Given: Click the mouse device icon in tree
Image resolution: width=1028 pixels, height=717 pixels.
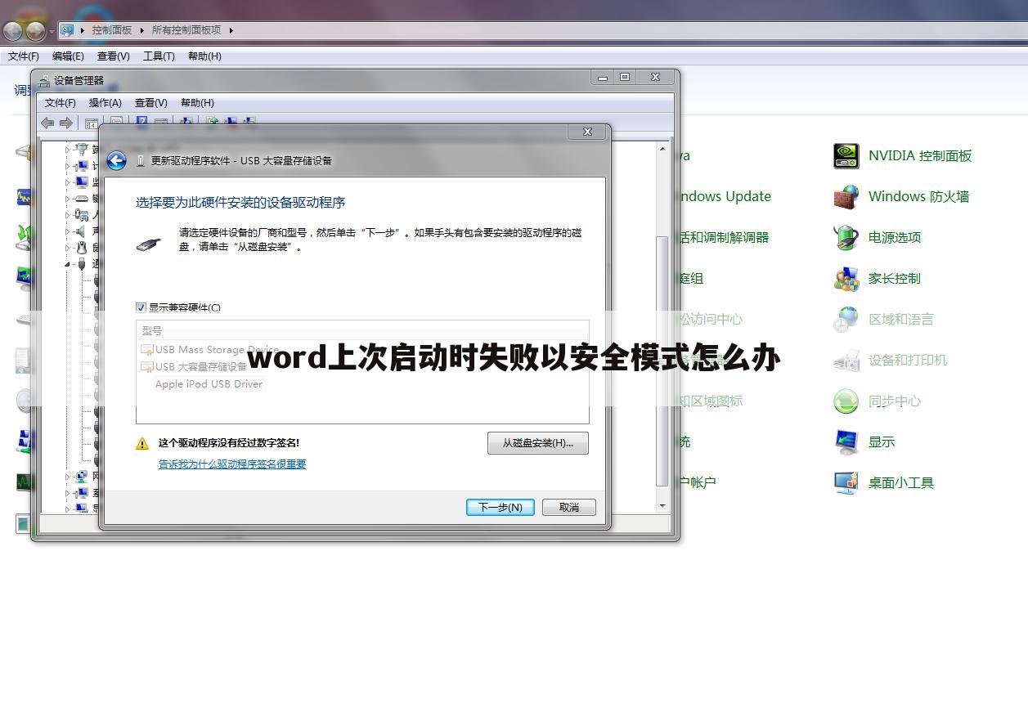Looking at the screenshot, I should point(81,247).
